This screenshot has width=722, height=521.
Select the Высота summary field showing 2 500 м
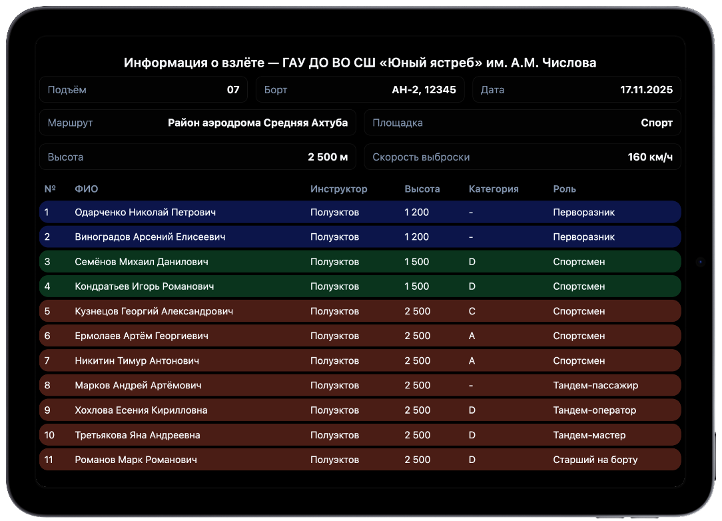(x=198, y=157)
